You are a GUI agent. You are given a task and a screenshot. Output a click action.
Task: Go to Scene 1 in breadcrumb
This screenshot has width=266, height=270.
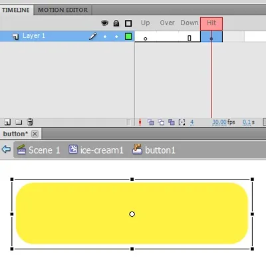point(39,150)
